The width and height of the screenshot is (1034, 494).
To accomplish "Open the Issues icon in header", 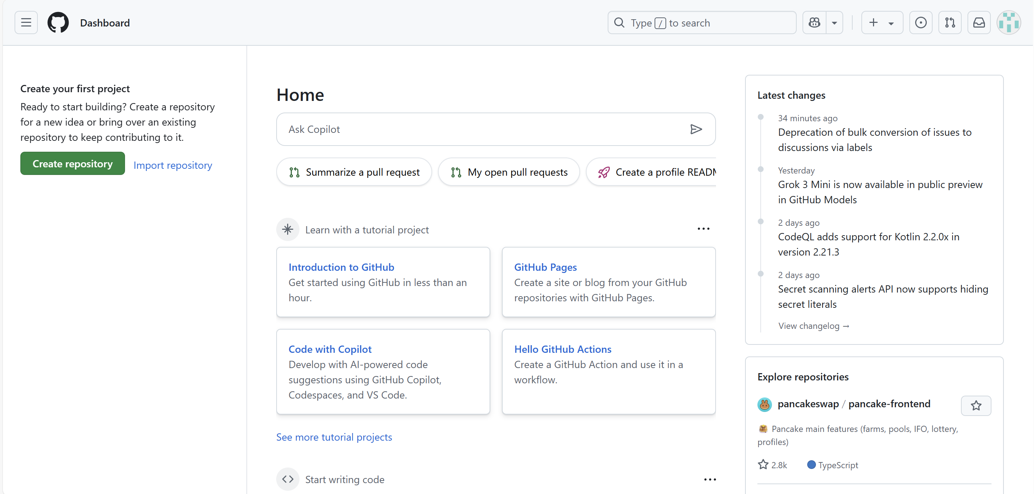I will (920, 23).
